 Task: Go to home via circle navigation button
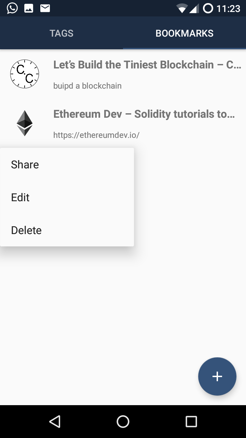tap(123, 422)
